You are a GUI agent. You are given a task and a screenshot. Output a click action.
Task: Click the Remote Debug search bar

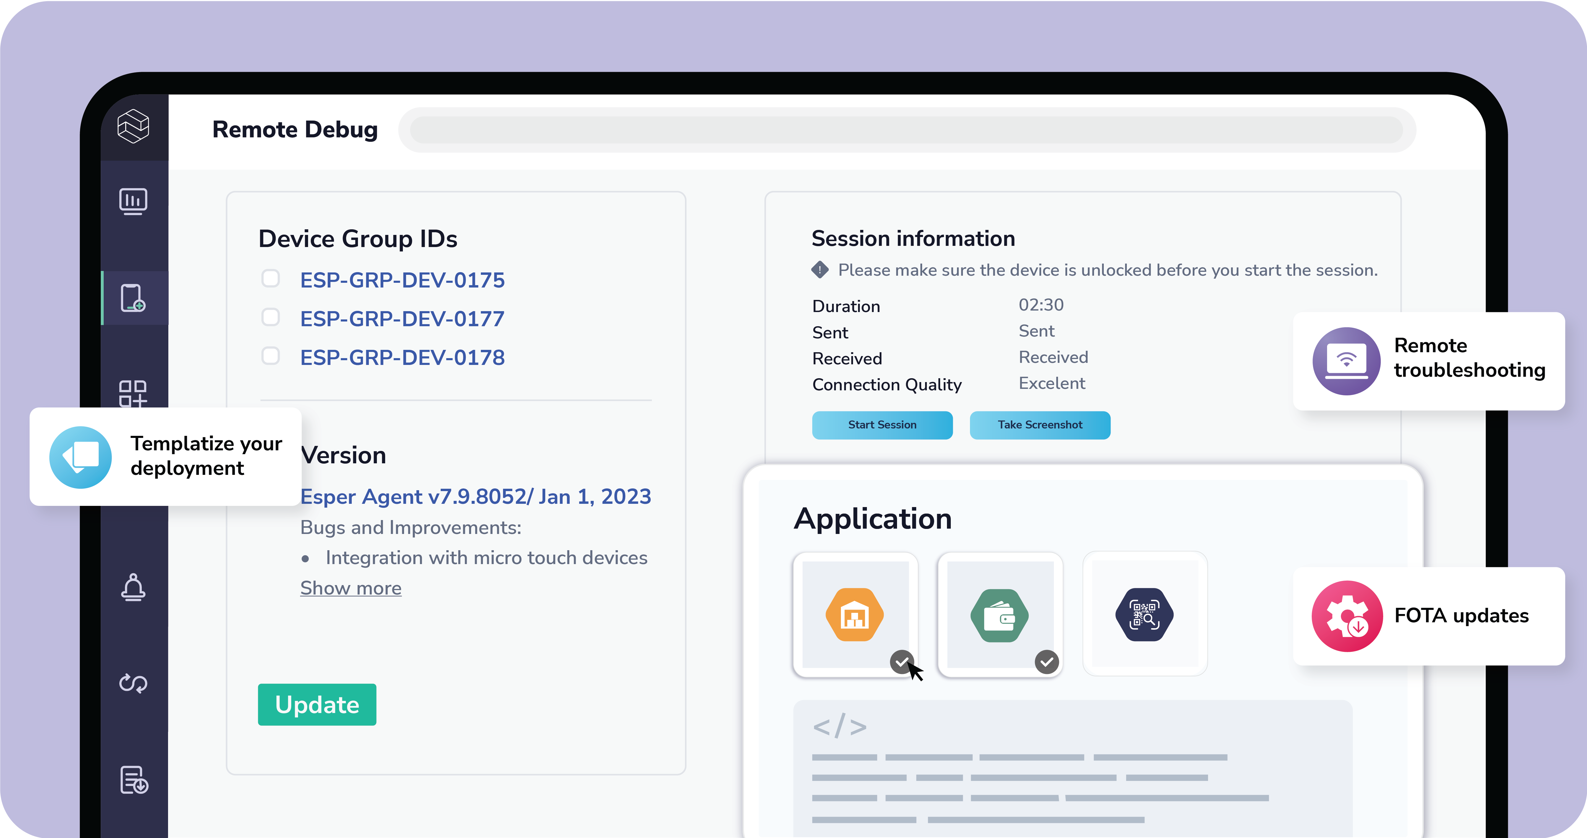(x=906, y=129)
